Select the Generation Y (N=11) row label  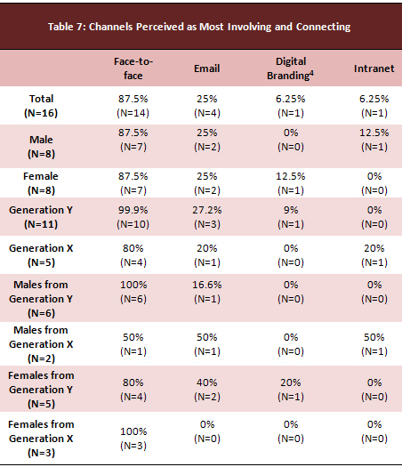pos(41,217)
